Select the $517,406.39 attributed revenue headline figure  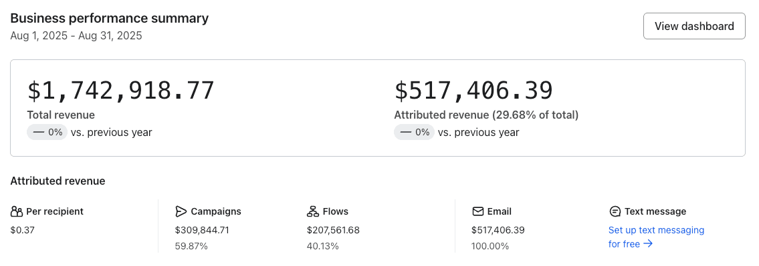pyautogui.click(x=473, y=91)
